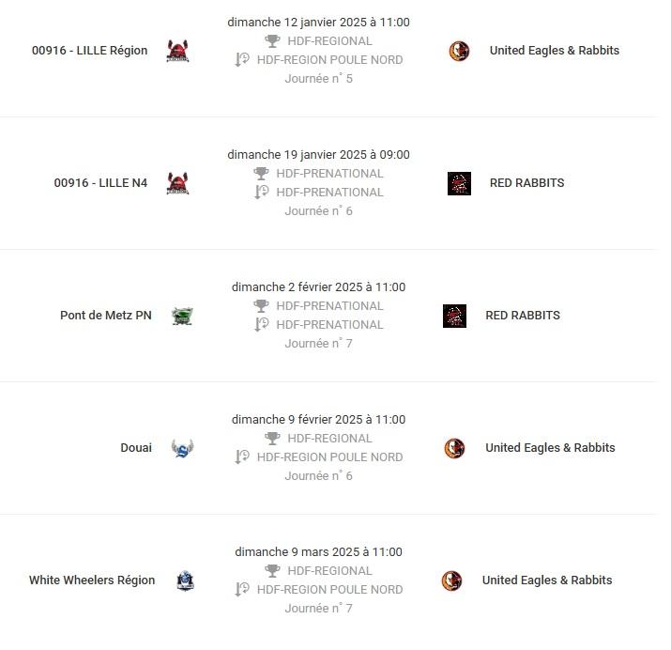Screen dimensions: 671x650
Task: Click RED RABBITS logo in 19 janvier match
Action: tap(459, 183)
